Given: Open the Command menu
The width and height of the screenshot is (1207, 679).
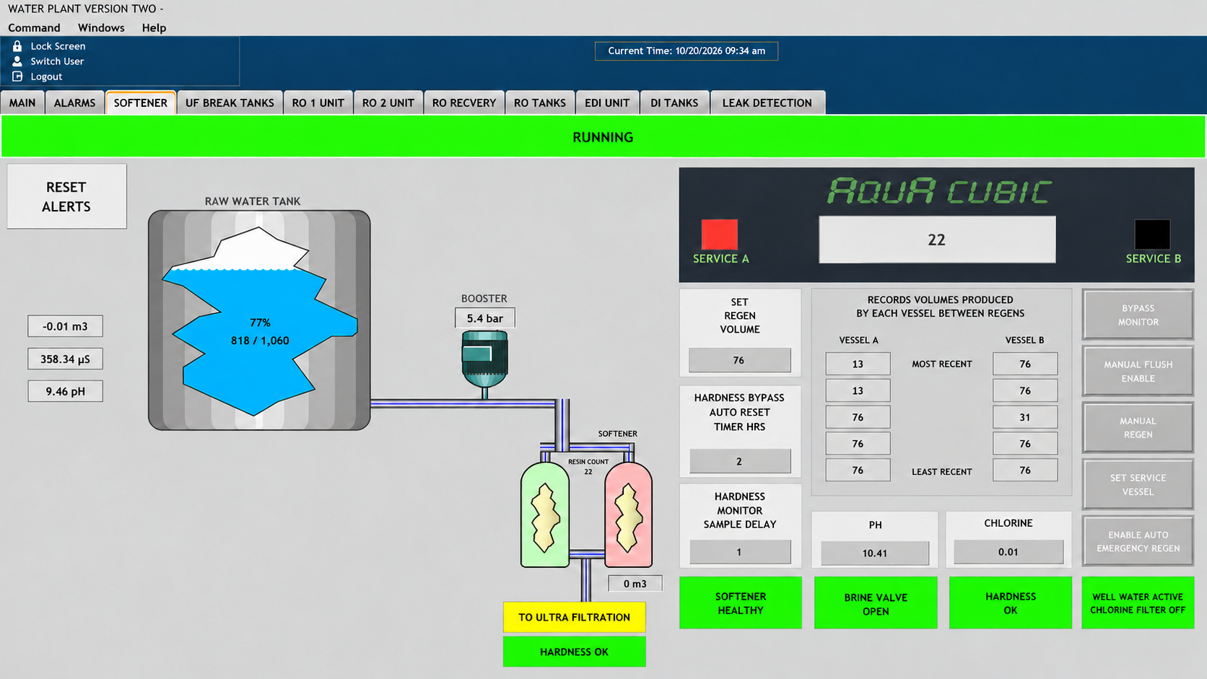Looking at the screenshot, I should click(34, 27).
